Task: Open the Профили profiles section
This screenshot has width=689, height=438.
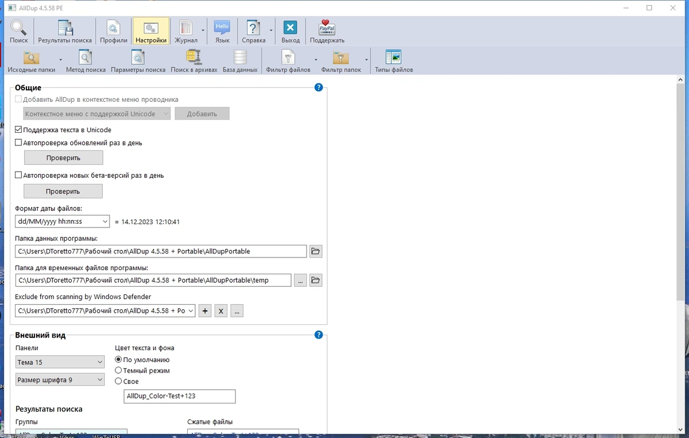Action: [114, 32]
